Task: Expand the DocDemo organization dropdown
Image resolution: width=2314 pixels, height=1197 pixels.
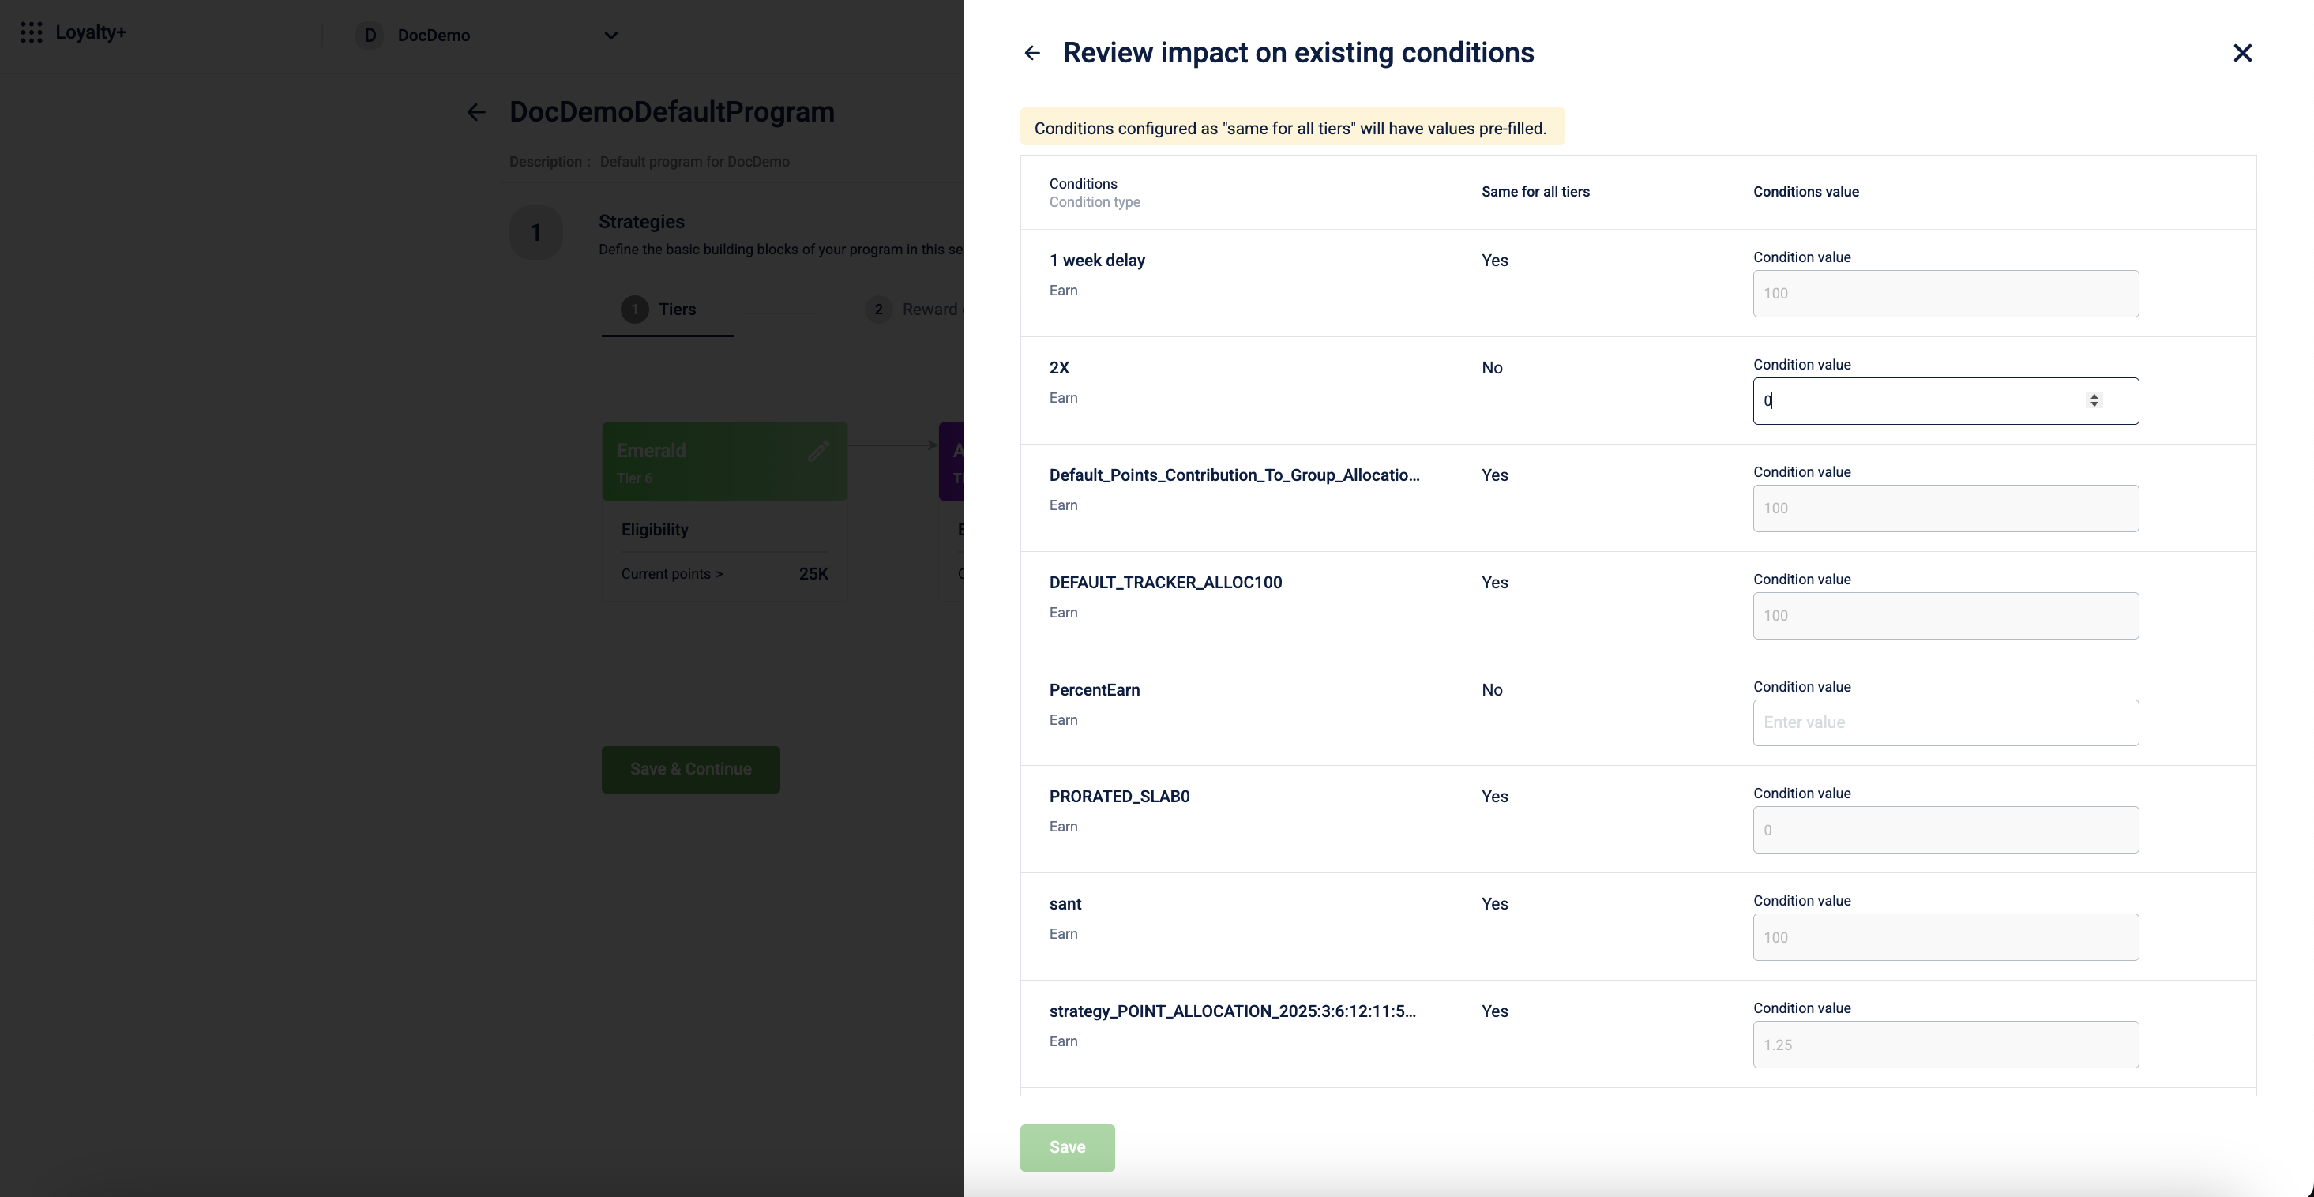Action: pos(610,35)
